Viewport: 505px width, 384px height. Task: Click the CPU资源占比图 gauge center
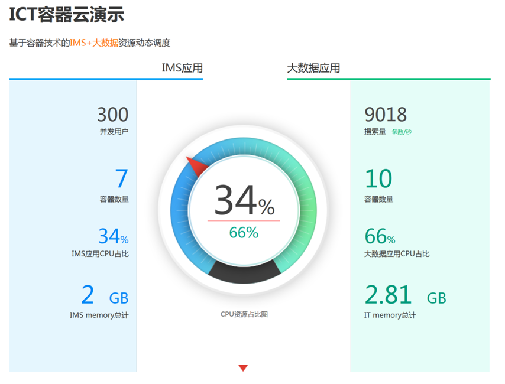[243, 314]
